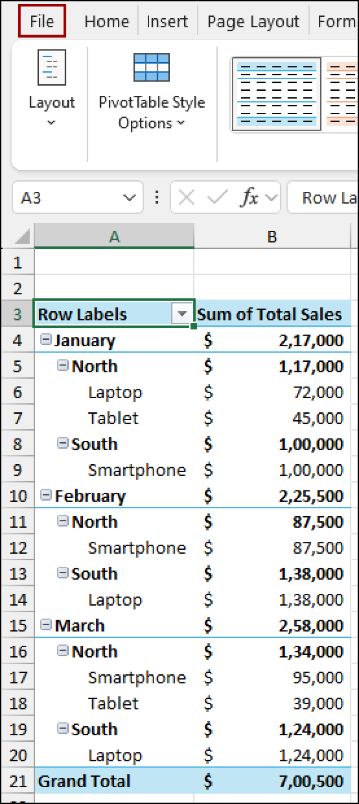Collapse the January group
The image size is (359, 804).
click(x=45, y=339)
